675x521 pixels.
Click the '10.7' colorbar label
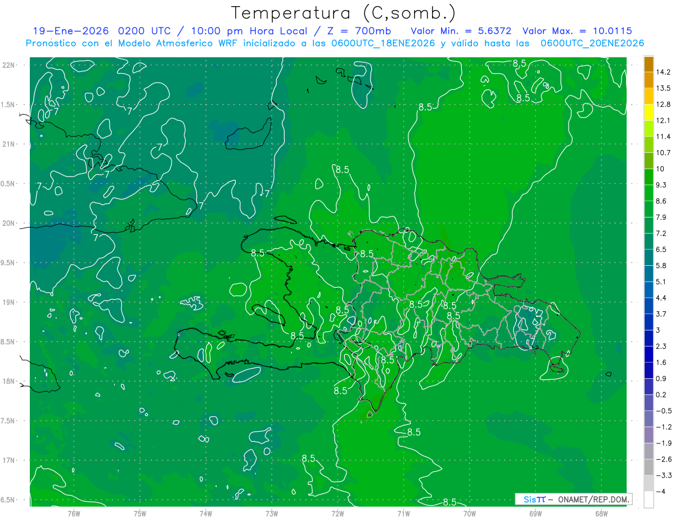pyautogui.click(x=663, y=152)
